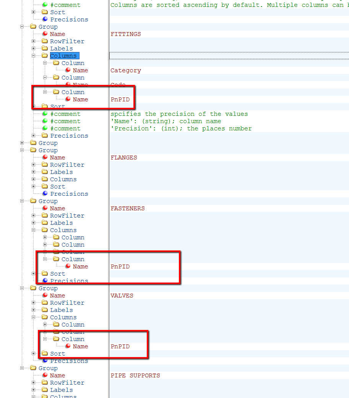The width and height of the screenshot is (349, 398).
Task: Expand the RowFilter node under FLANGES
Action: (33, 164)
